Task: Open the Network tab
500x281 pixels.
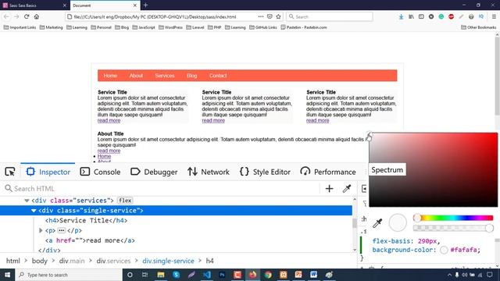Action: [x=209, y=172]
